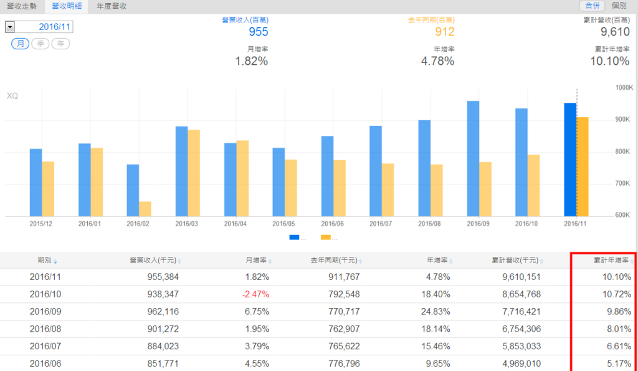Click the cumulative revenue value 9,610,151
Image resolution: width=638 pixels, height=371 pixels.
click(x=521, y=277)
